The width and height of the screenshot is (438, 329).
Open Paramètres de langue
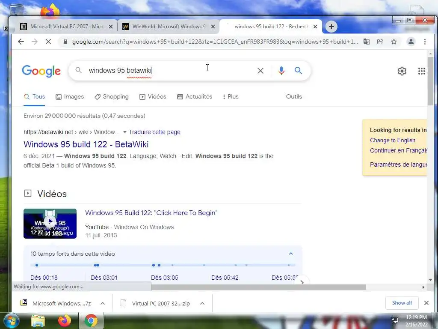398,164
